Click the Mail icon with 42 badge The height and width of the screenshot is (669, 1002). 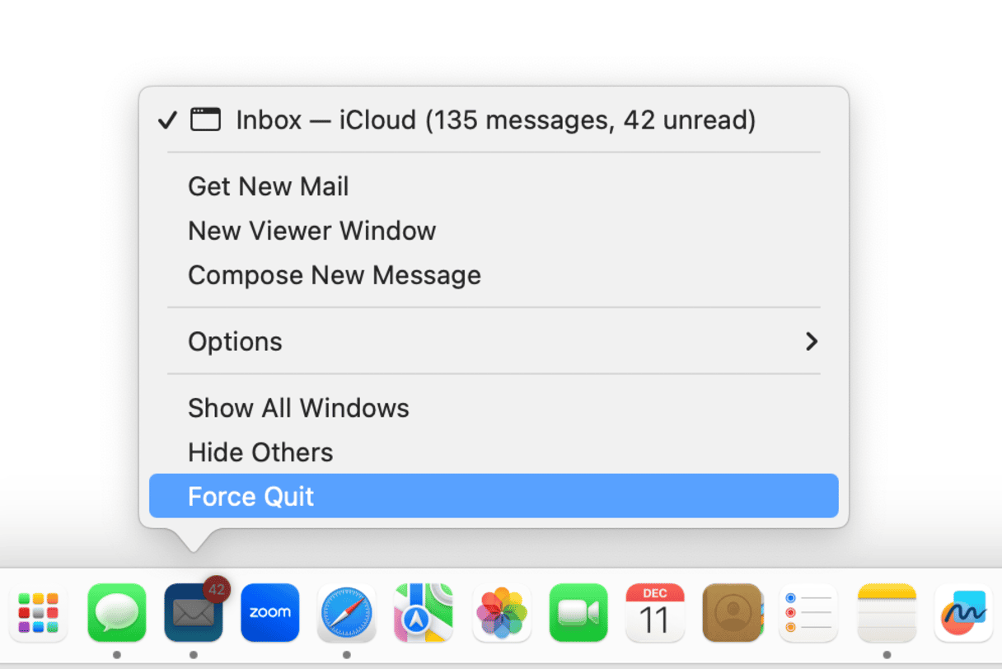[x=194, y=613]
